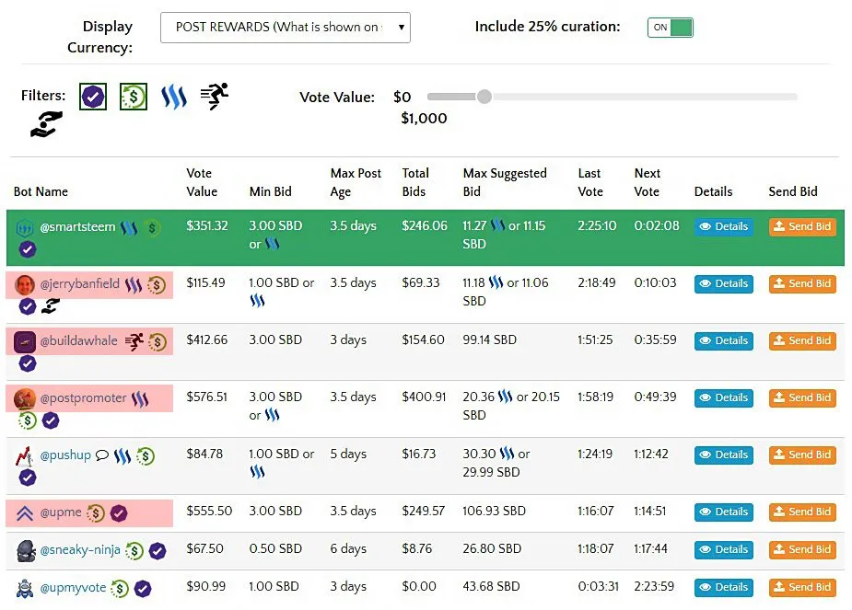Switch off the Include 25% curation toggle
The image size is (852, 610).
point(670,28)
